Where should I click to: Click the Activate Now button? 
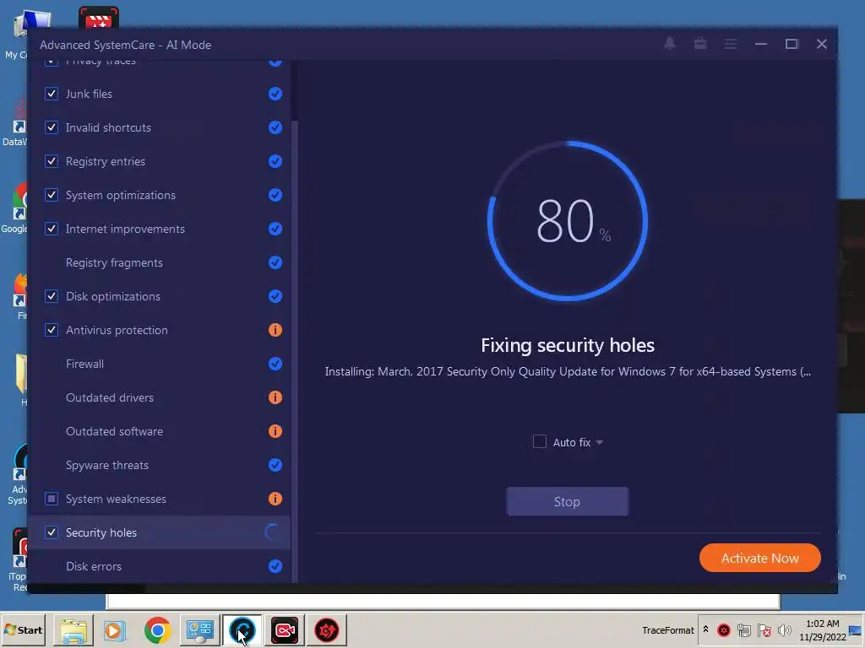(759, 558)
